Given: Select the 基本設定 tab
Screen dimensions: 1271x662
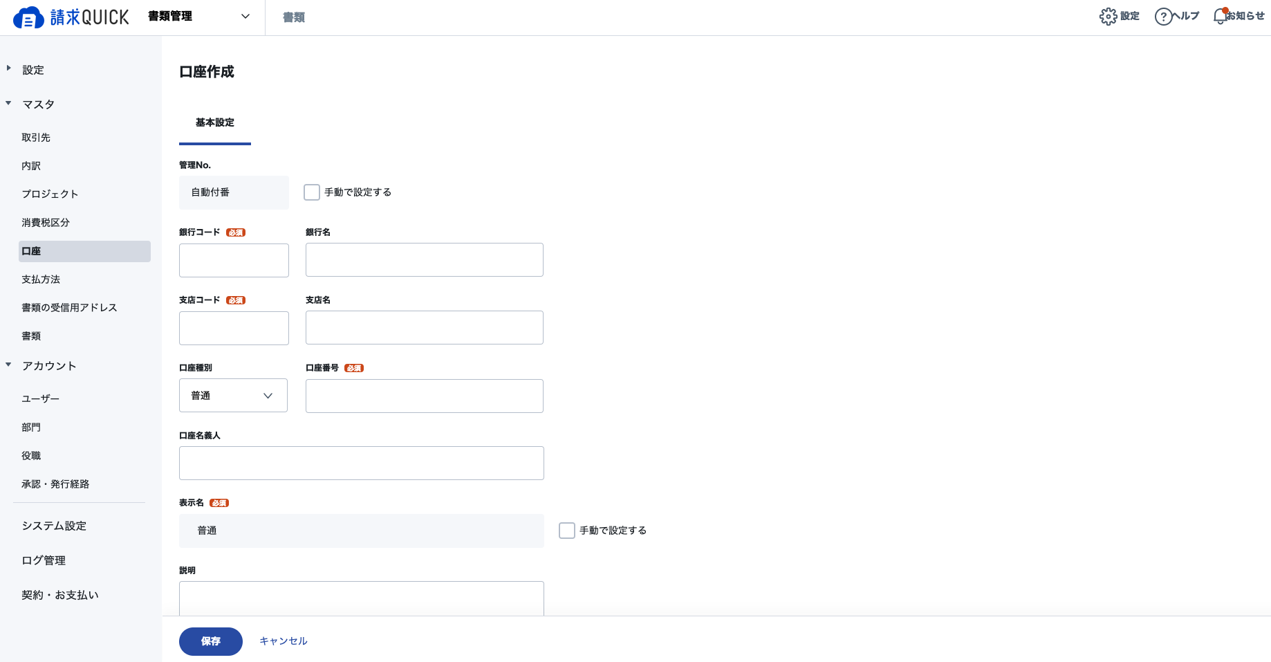Looking at the screenshot, I should pyautogui.click(x=215, y=122).
